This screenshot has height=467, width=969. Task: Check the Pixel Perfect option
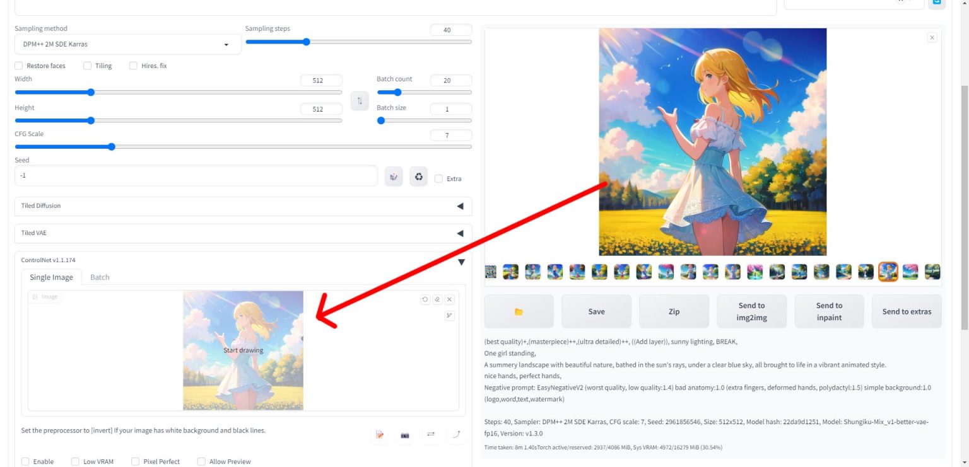tap(136, 461)
